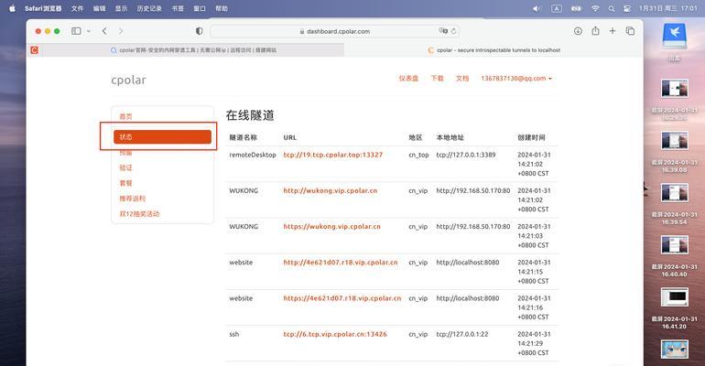Expand sidebar options dropdown arrow in toolbar

pos(89,31)
